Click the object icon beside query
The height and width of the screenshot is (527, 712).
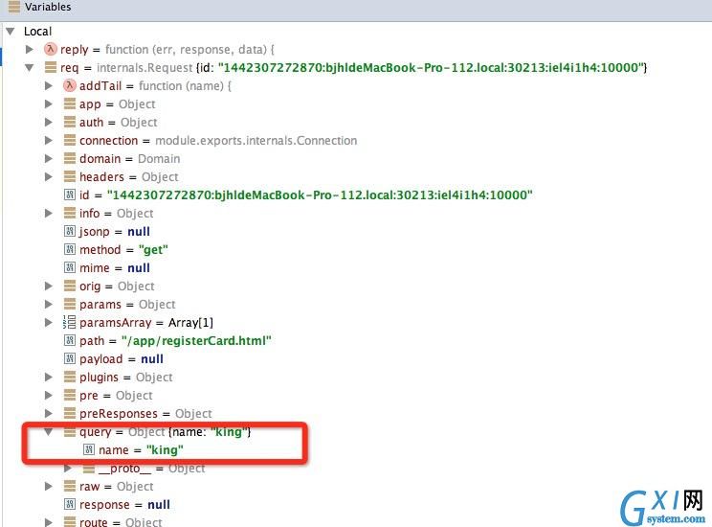click(70, 431)
